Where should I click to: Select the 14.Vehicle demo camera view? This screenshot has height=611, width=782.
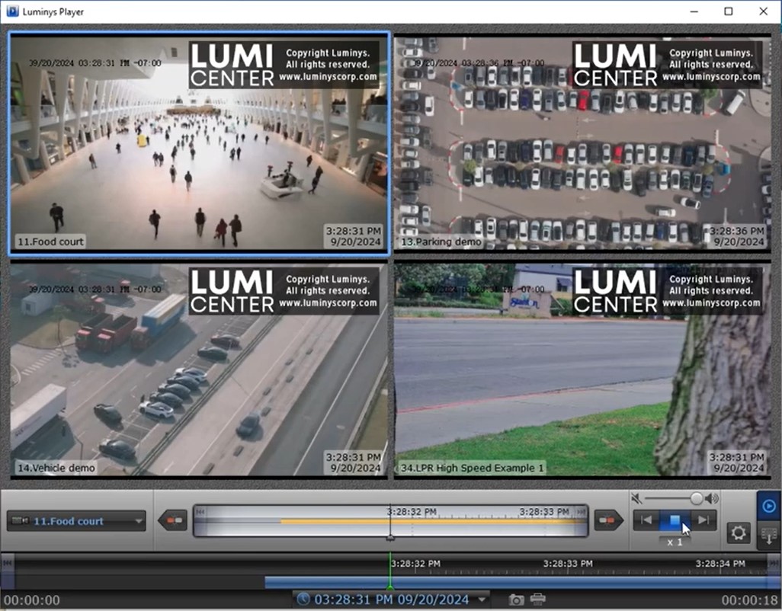tap(198, 370)
